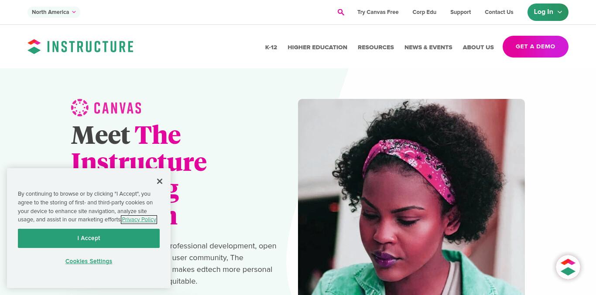The image size is (596, 295).
Task: Open the K-12 menu
Action: click(x=271, y=47)
